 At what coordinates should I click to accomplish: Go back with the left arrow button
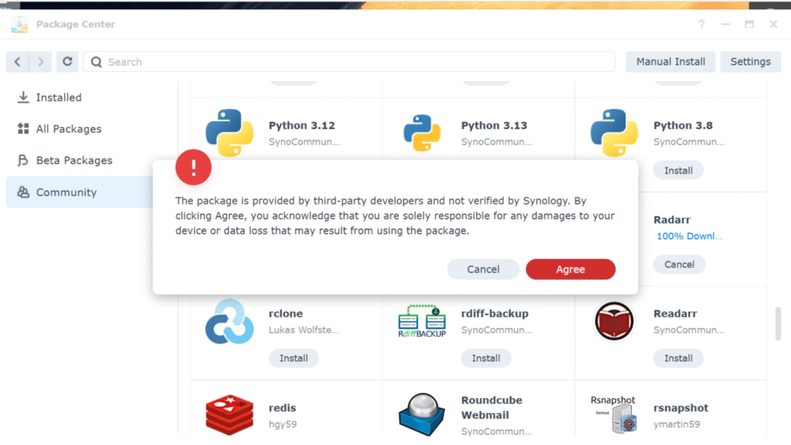[18, 62]
